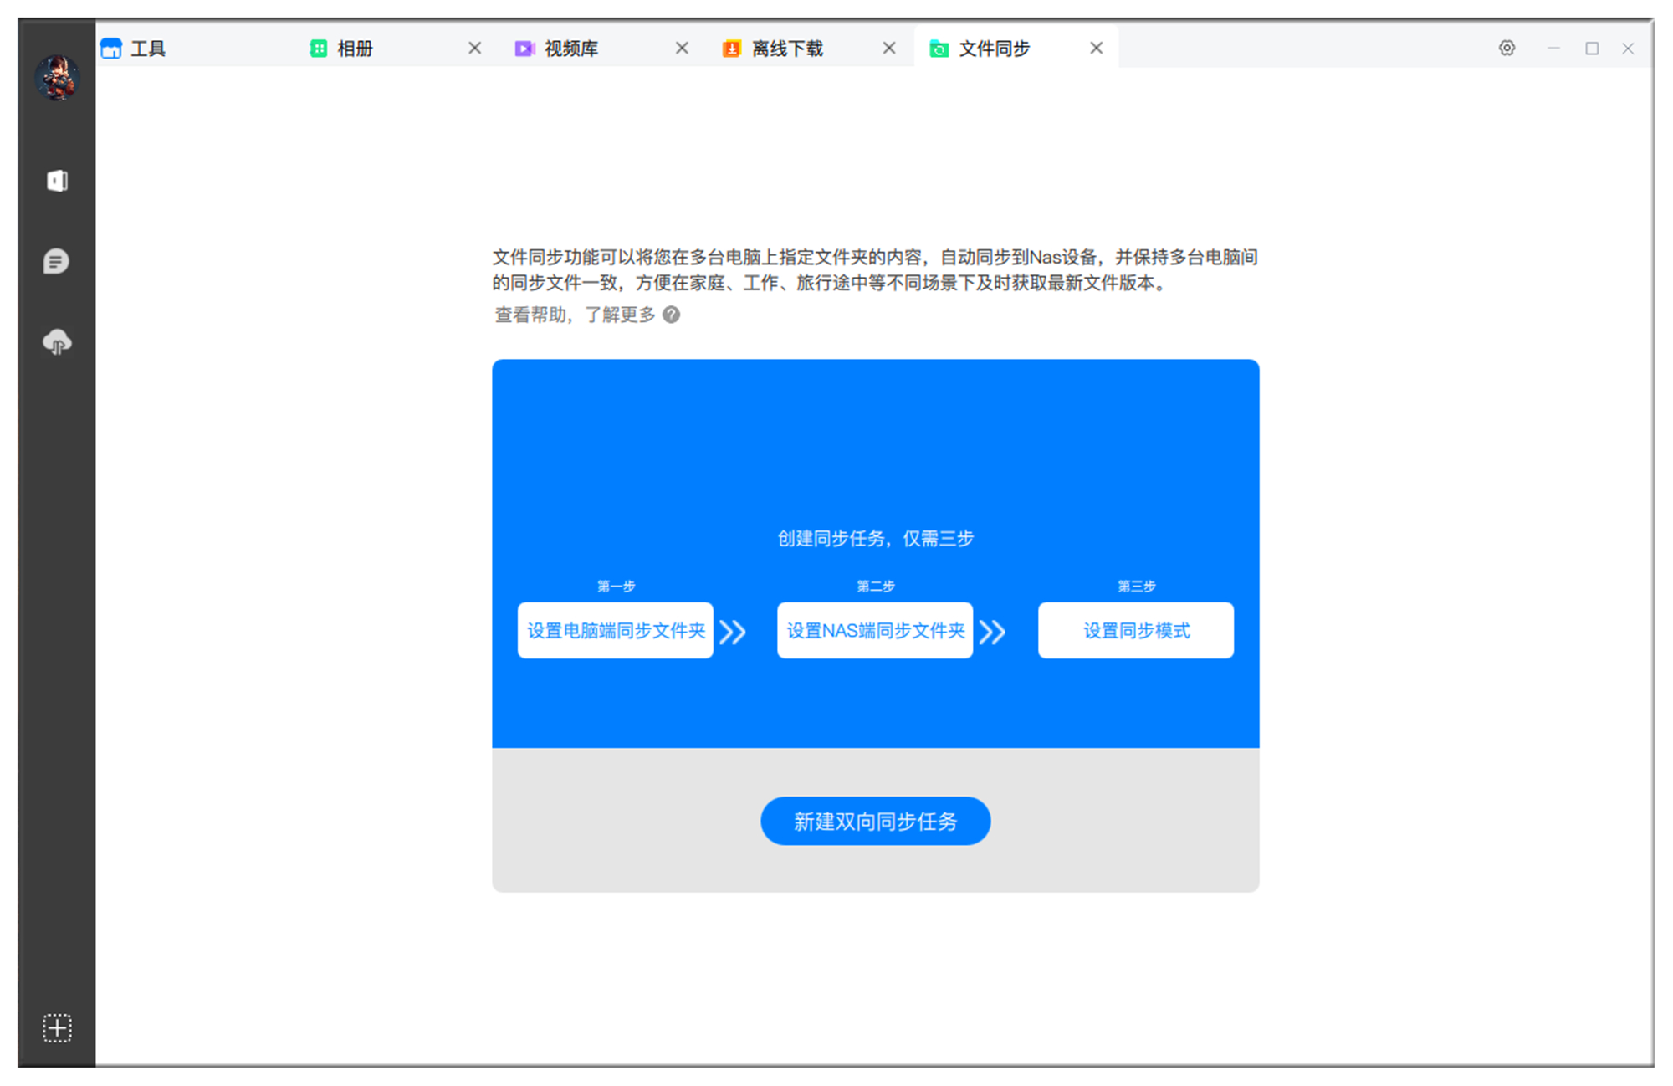Screen dimensions: 1673x1086
Task: Click 设置NAS端同步文件夹 step button
Action: [x=874, y=631]
